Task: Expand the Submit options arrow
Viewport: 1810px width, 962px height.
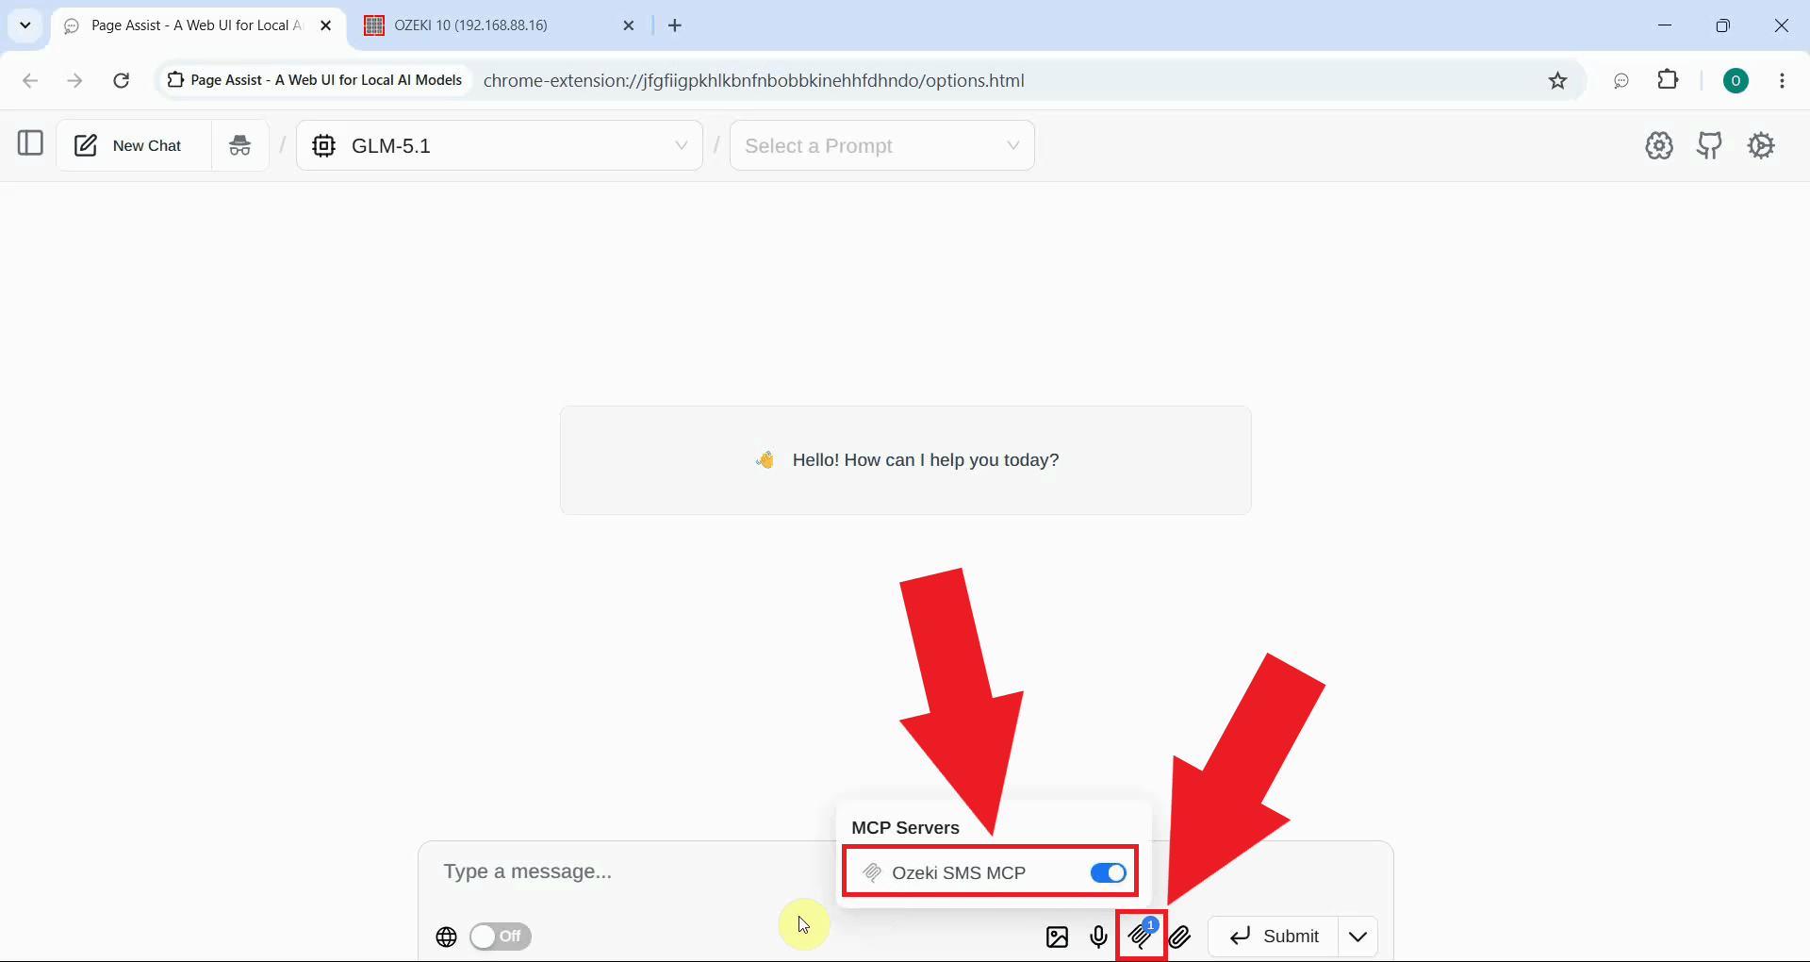Action: point(1357,936)
